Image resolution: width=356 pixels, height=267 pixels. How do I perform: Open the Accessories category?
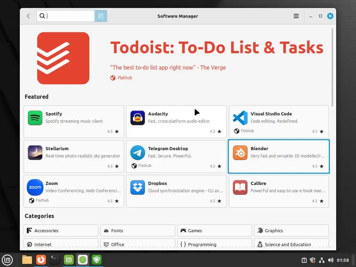[x=61, y=231]
